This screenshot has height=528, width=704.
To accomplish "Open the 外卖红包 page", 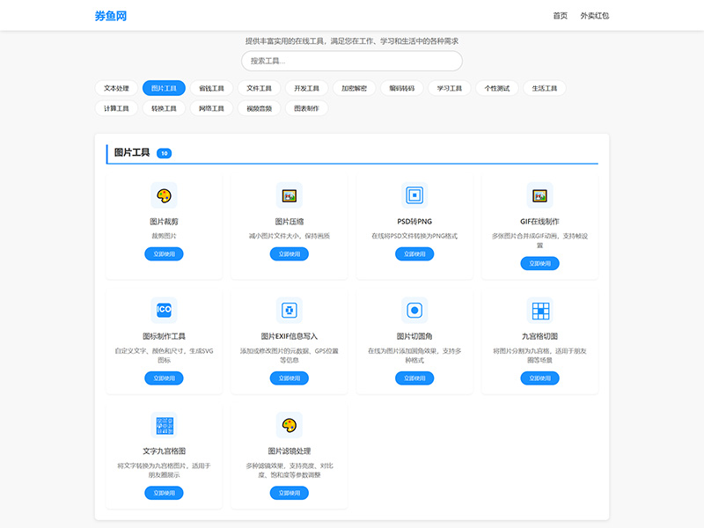I will (x=594, y=15).
